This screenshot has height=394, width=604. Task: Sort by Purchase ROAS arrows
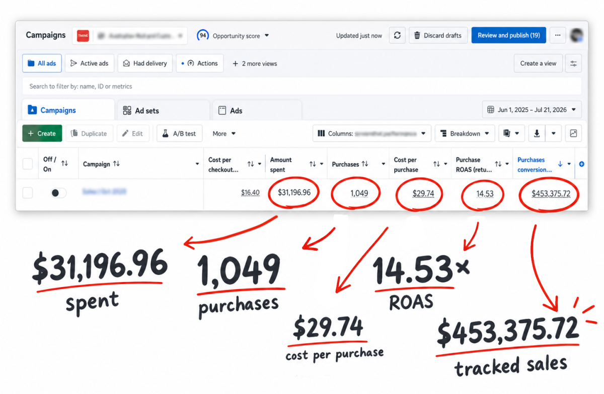click(x=498, y=164)
